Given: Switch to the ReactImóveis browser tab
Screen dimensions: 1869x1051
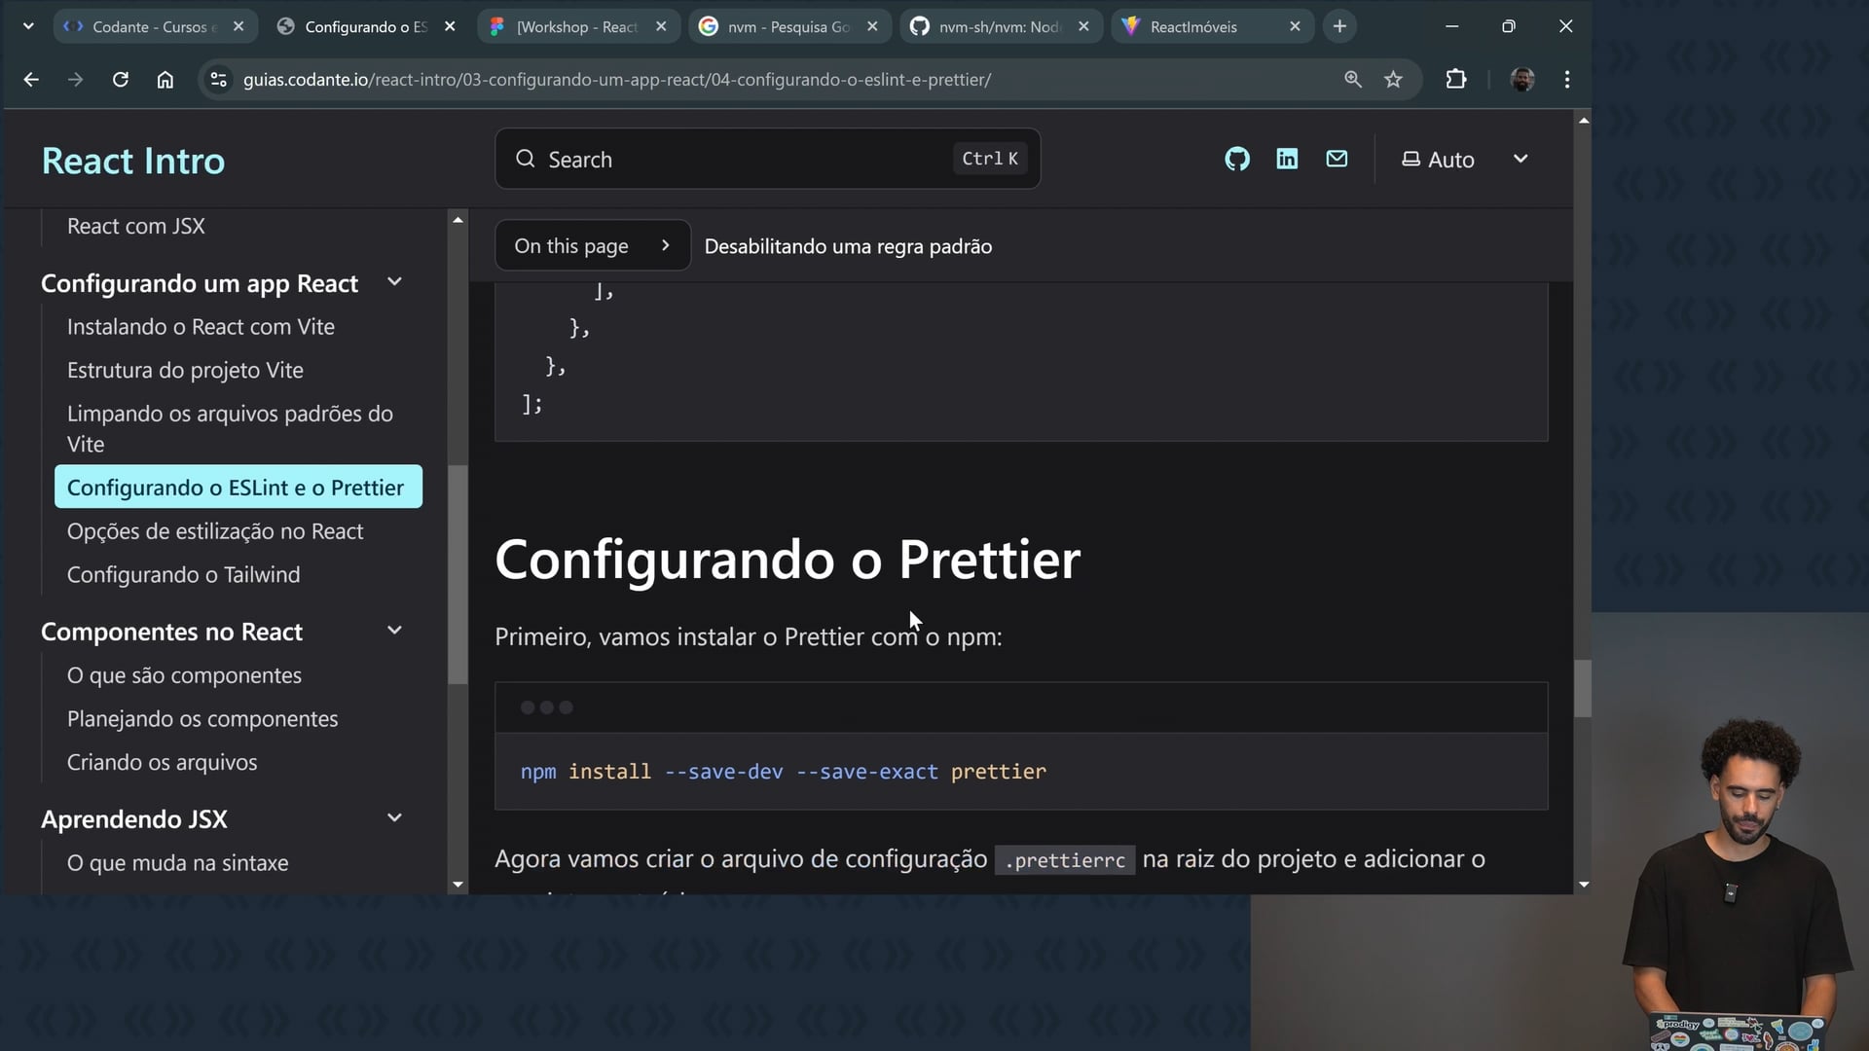Looking at the screenshot, I should 1192,26.
